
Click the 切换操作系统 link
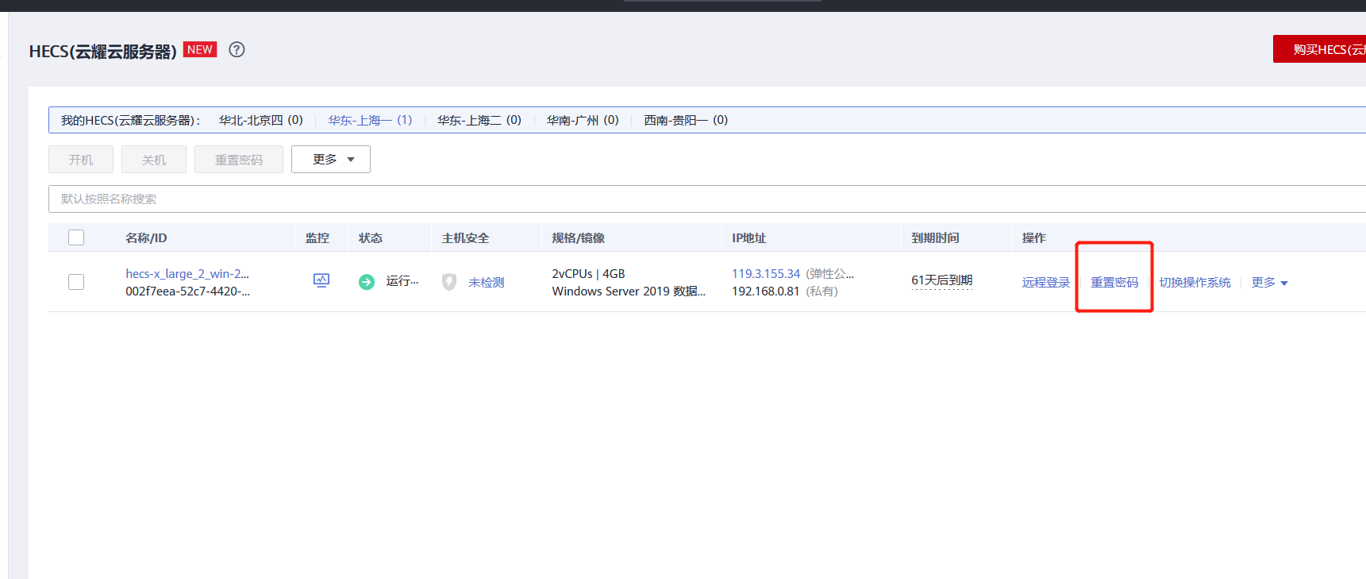pyautogui.click(x=1195, y=283)
